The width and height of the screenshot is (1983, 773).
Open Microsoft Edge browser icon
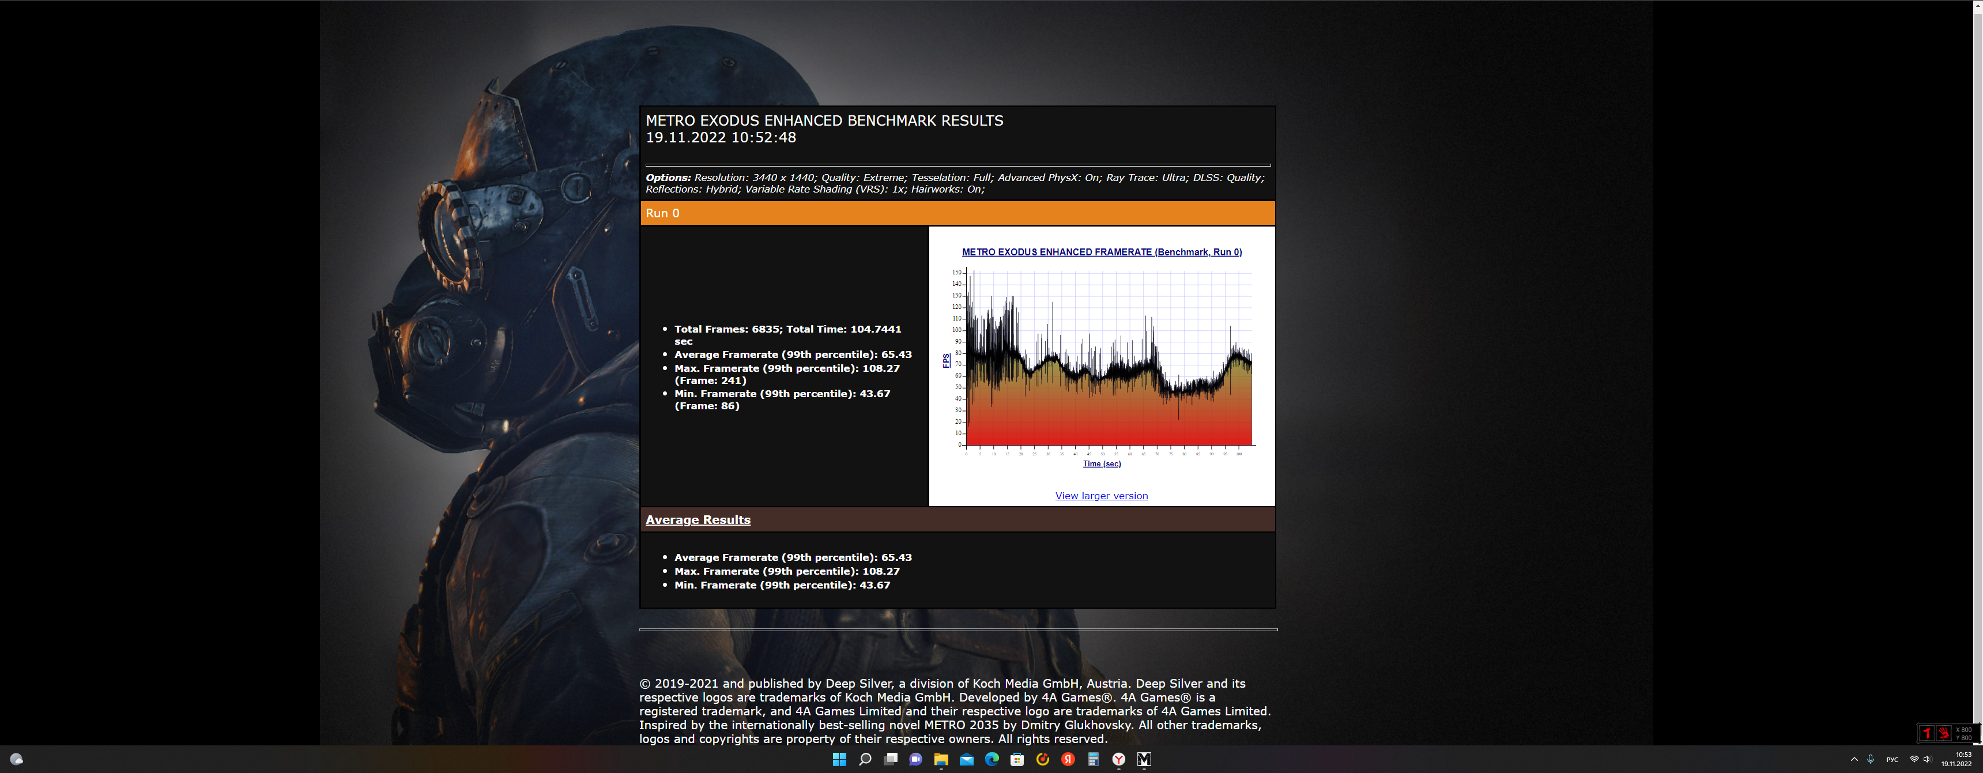pyautogui.click(x=991, y=759)
